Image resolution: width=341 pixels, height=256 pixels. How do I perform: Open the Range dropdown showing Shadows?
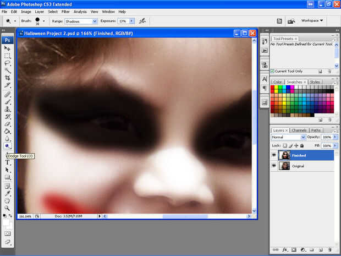tap(81, 21)
